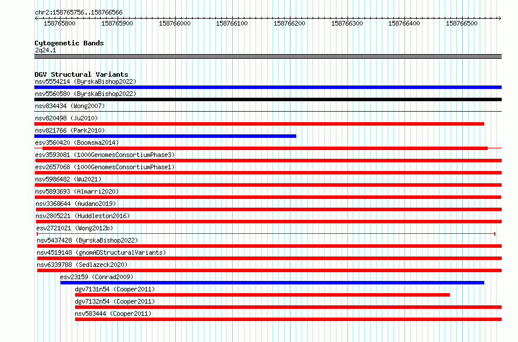The height and width of the screenshot is (342, 518).
Task: Click the esv23159 (Conrad2009) label
Action: (97, 277)
